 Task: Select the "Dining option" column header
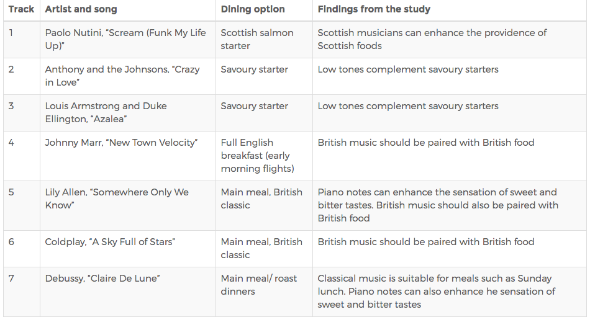point(253,9)
